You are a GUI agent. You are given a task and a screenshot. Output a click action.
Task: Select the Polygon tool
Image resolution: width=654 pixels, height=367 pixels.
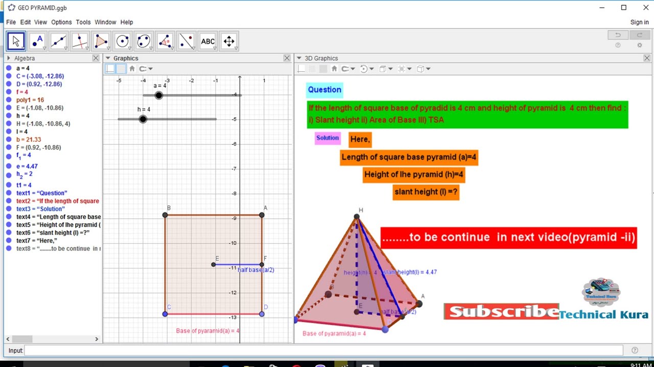pyautogui.click(x=101, y=41)
